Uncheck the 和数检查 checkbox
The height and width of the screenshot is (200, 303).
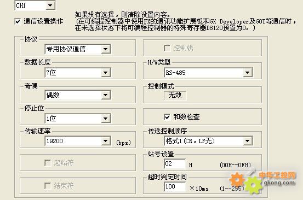coord(167,117)
